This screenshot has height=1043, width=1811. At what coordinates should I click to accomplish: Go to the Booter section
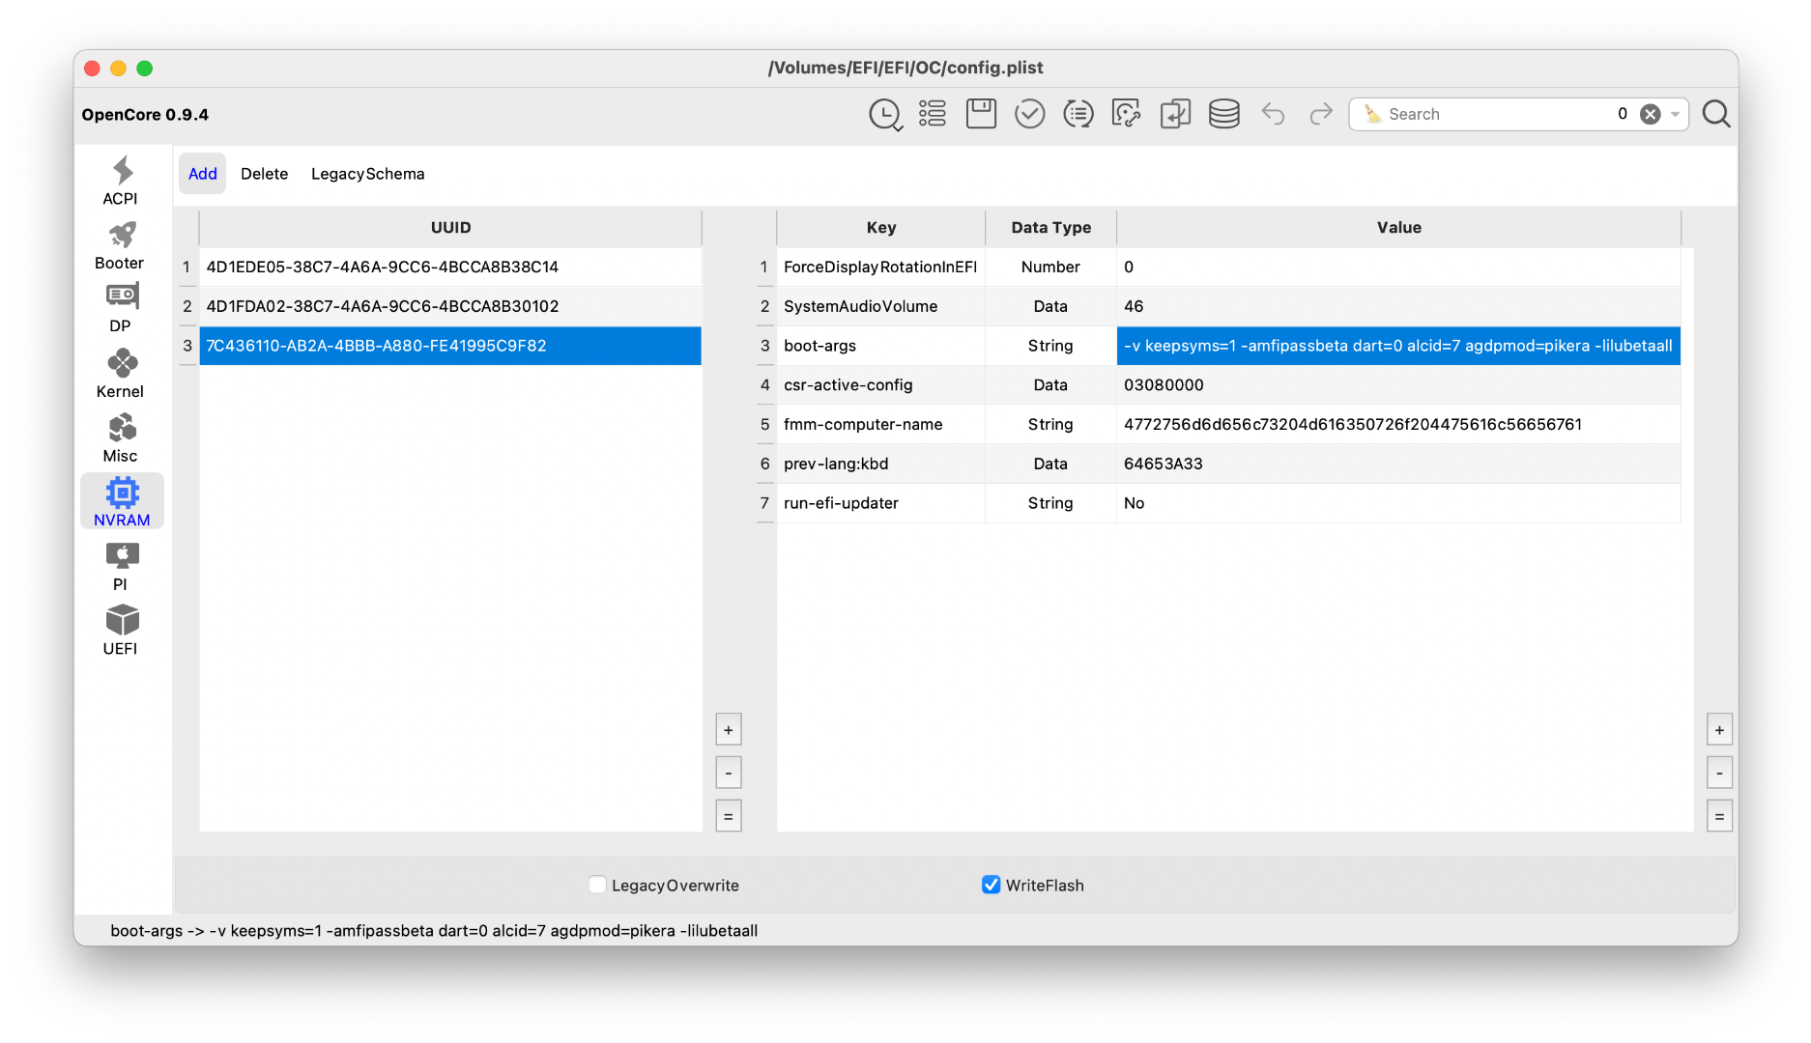point(121,245)
